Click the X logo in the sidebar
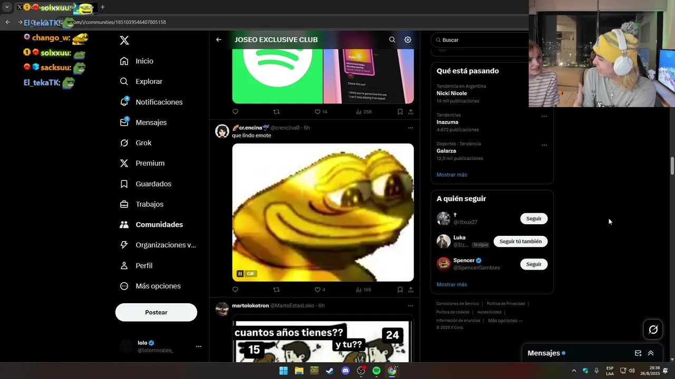The height and width of the screenshot is (379, 675). pyautogui.click(x=124, y=41)
